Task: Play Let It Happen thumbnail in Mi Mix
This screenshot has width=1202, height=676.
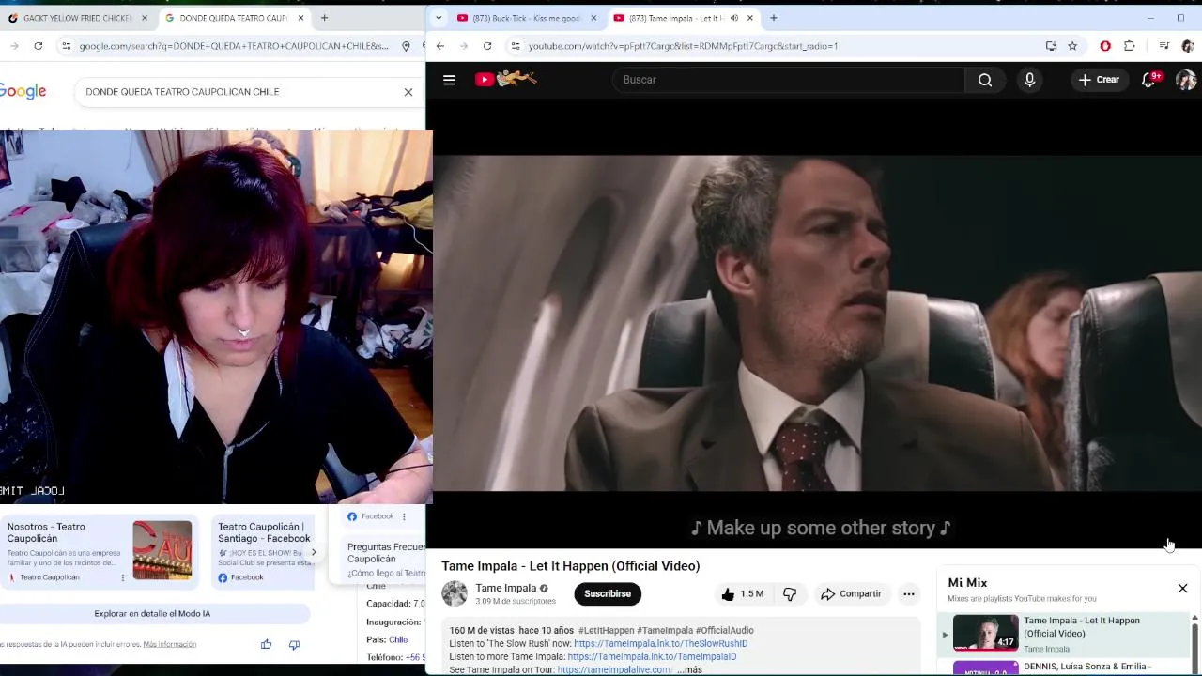Action: [x=985, y=633]
